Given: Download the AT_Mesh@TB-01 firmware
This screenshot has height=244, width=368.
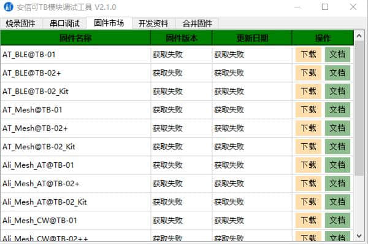Looking at the screenshot, I should [x=308, y=109].
